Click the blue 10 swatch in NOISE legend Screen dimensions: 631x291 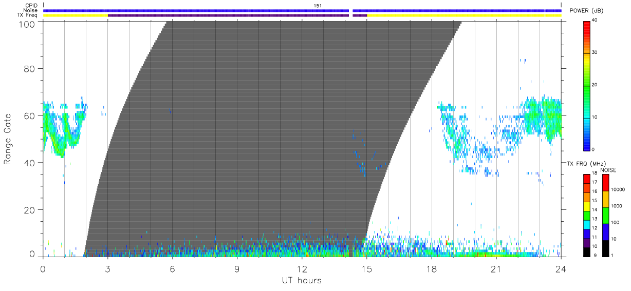point(605,232)
